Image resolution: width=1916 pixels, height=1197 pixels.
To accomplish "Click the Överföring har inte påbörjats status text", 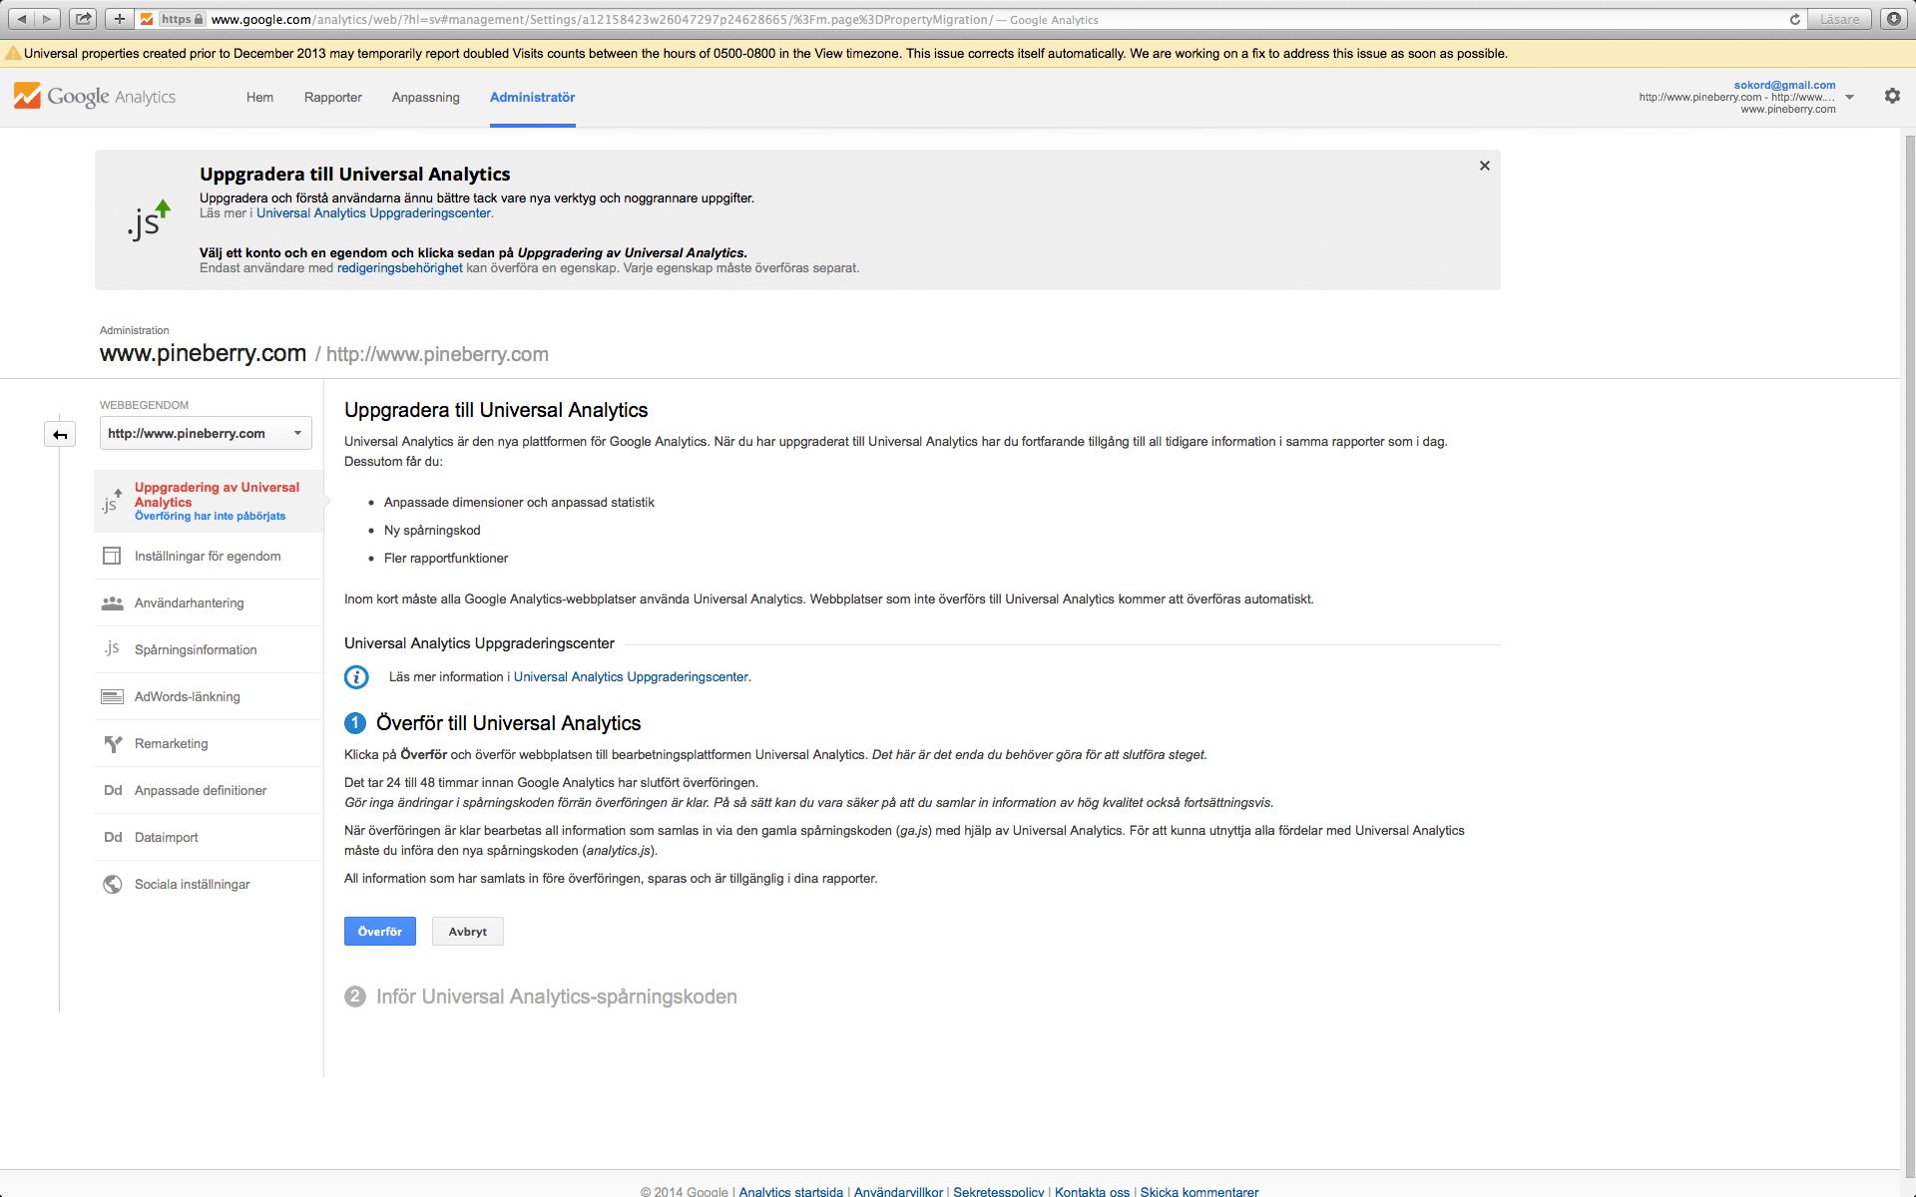I will click(210, 517).
